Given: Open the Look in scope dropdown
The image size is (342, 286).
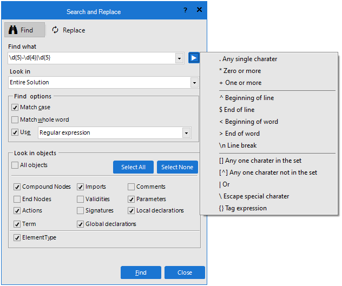Looking at the screenshot, I should pos(194,83).
